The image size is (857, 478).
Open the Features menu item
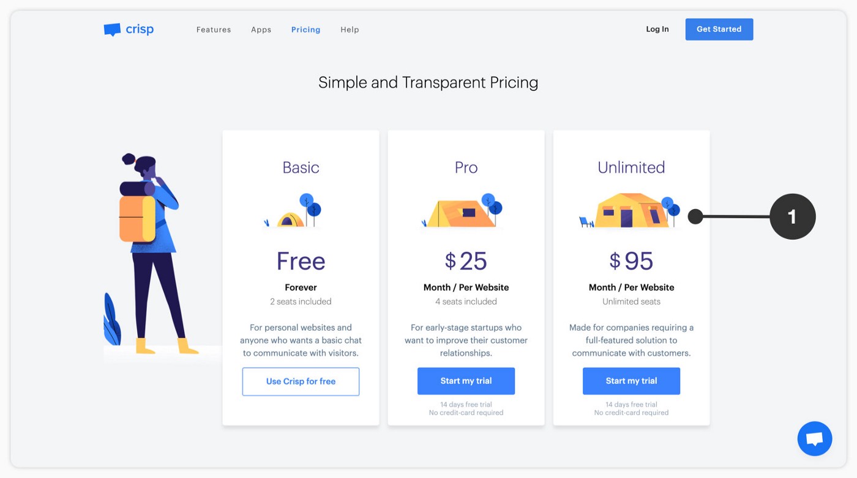[x=214, y=29]
